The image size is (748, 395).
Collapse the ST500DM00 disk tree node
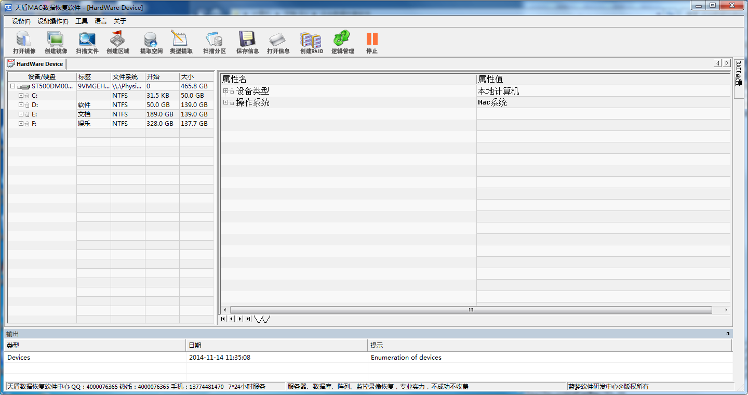[x=12, y=86]
